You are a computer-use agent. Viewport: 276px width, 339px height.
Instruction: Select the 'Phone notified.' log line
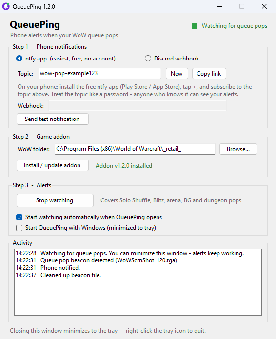tap(48, 268)
